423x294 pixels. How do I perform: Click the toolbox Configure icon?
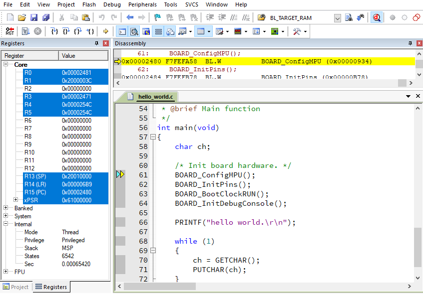tap(297, 31)
